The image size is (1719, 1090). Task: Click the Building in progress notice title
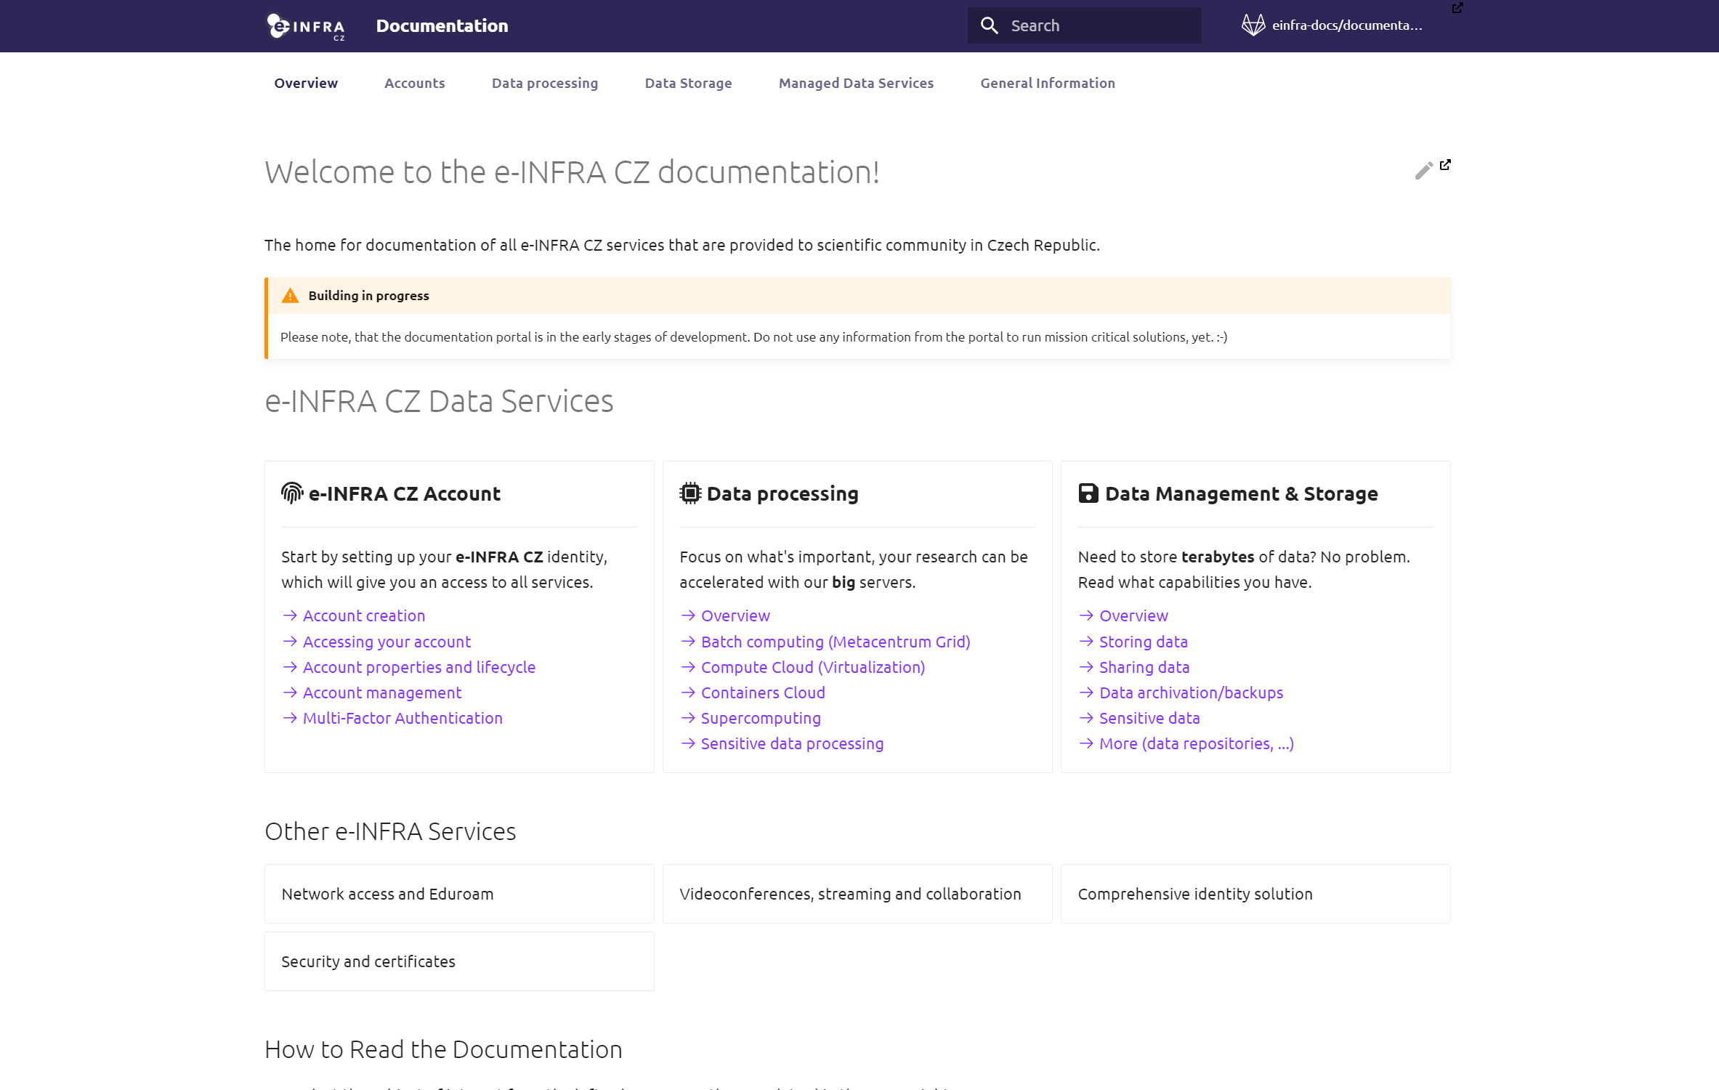tap(368, 296)
